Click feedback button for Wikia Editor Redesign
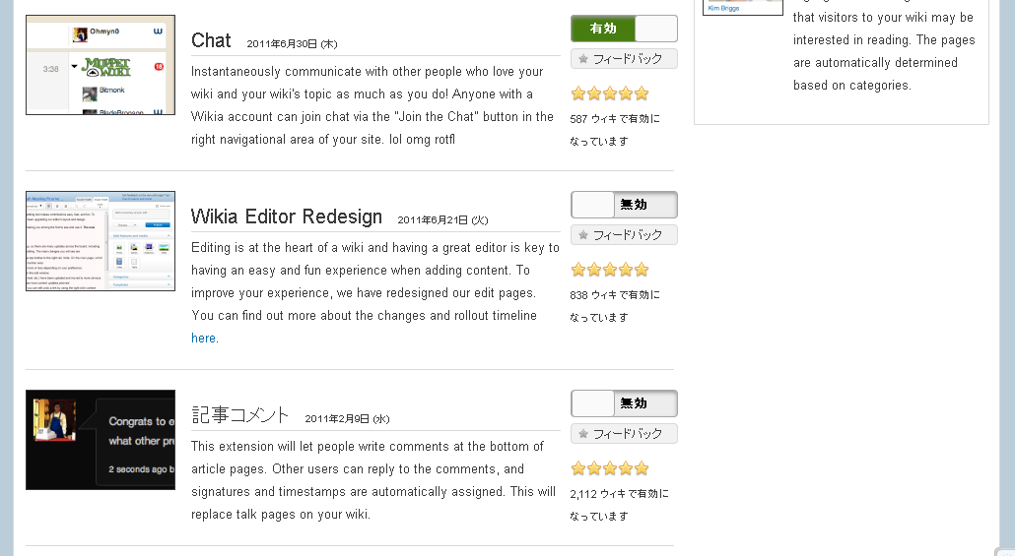This screenshot has width=1015, height=556. pos(624,235)
